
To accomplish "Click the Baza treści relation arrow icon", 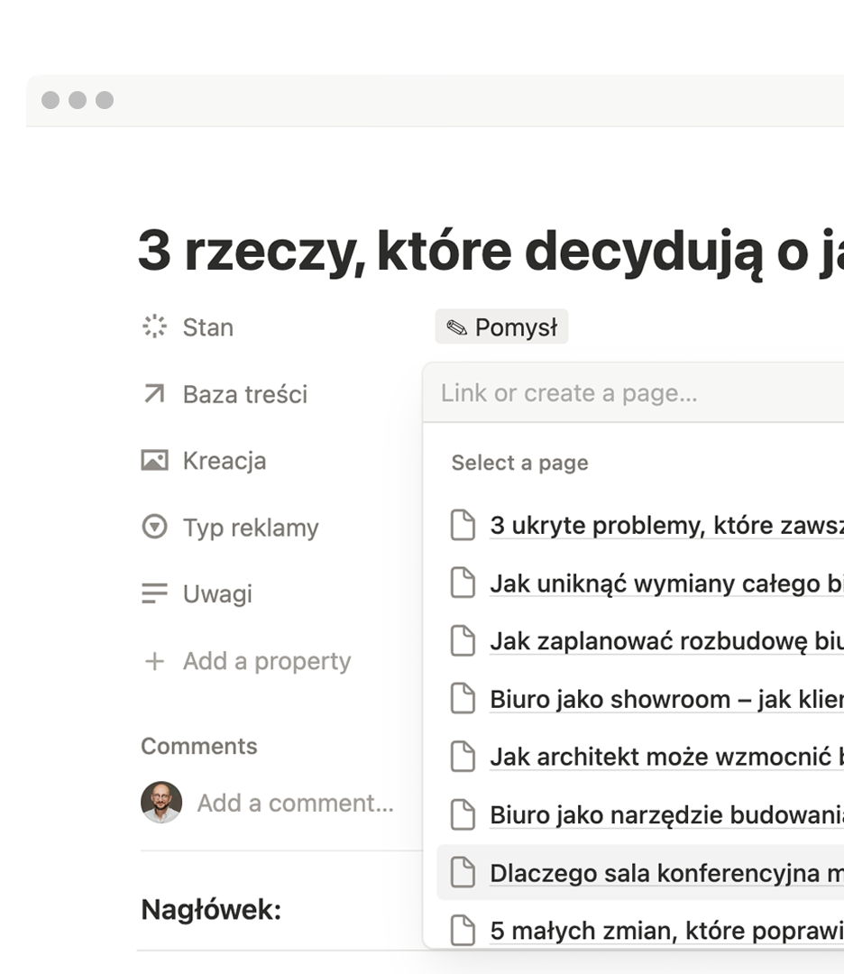I will pos(155,394).
